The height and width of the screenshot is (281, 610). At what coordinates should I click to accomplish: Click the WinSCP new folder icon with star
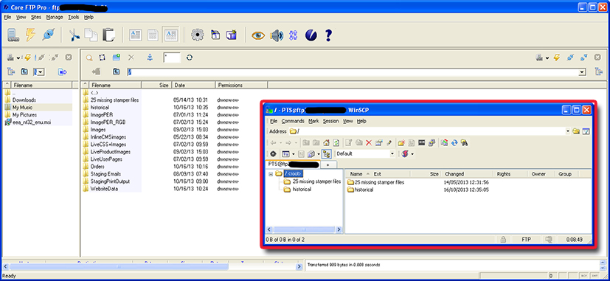pos(401,143)
